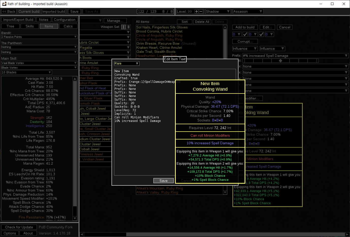This screenshot has height=237, width=350.
Task: Switch to the Calcs tab
Action: (x=68, y=26)
